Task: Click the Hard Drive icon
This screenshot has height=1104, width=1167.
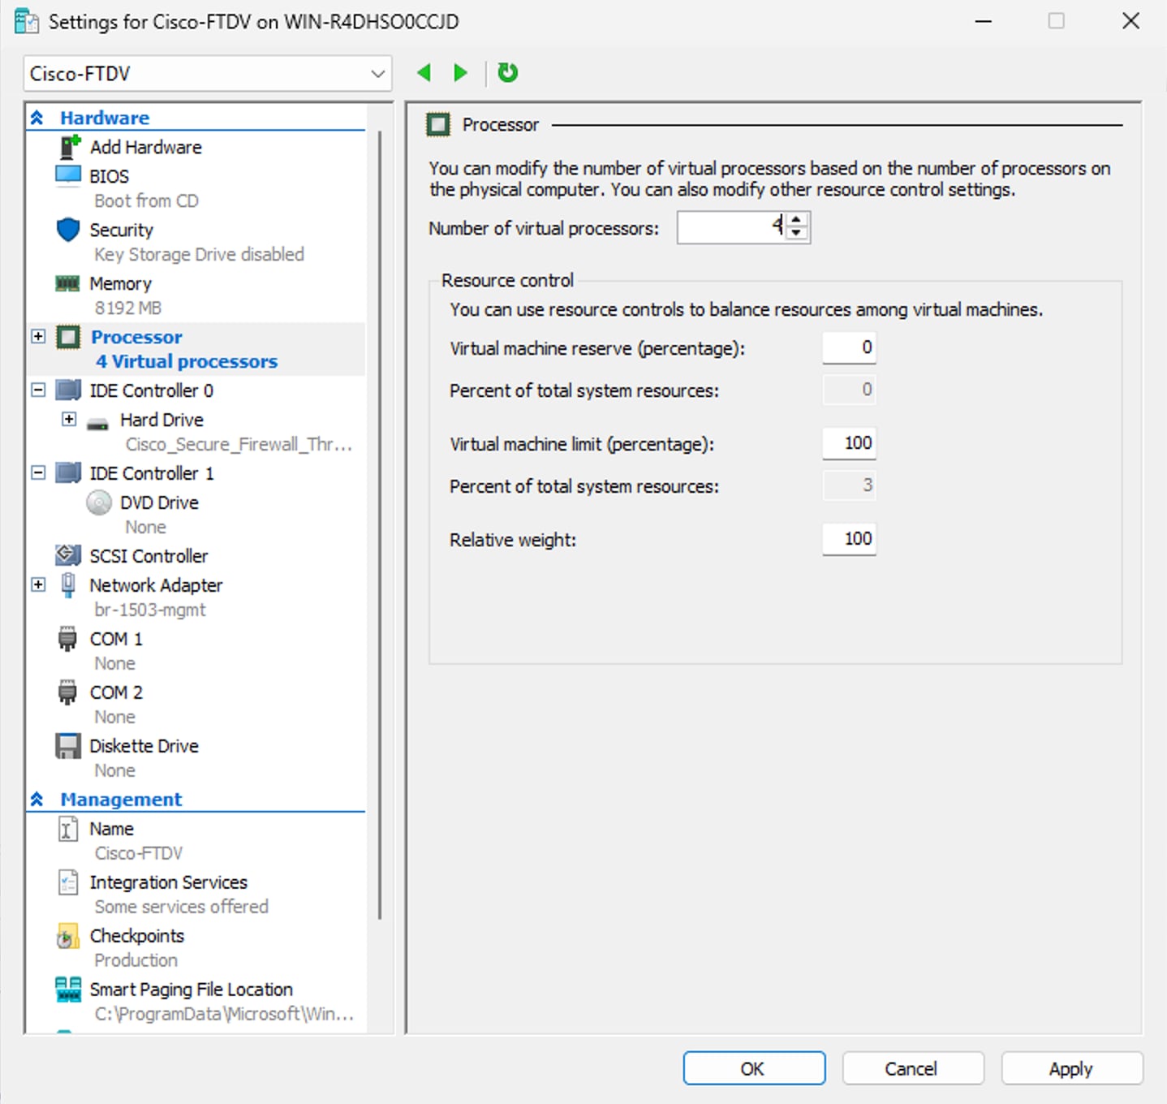Action: pos(98,422)
